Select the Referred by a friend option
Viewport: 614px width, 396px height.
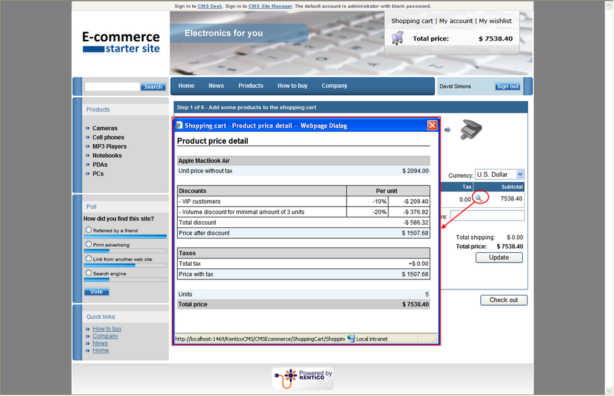pos(88,230)
